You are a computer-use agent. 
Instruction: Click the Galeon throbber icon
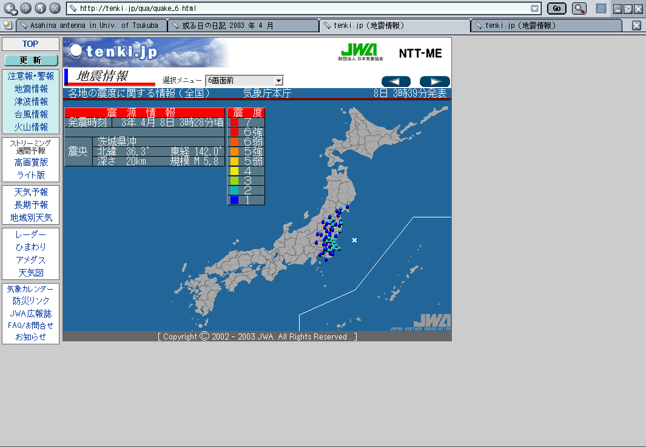pos(601,9)
